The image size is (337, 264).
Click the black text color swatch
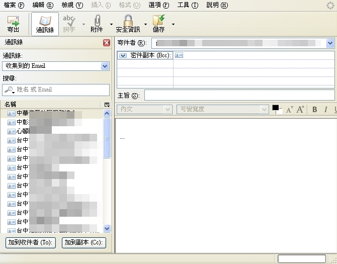click(276, 108)
